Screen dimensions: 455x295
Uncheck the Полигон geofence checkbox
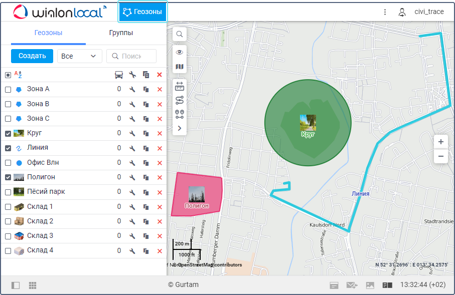pos(8,177)
